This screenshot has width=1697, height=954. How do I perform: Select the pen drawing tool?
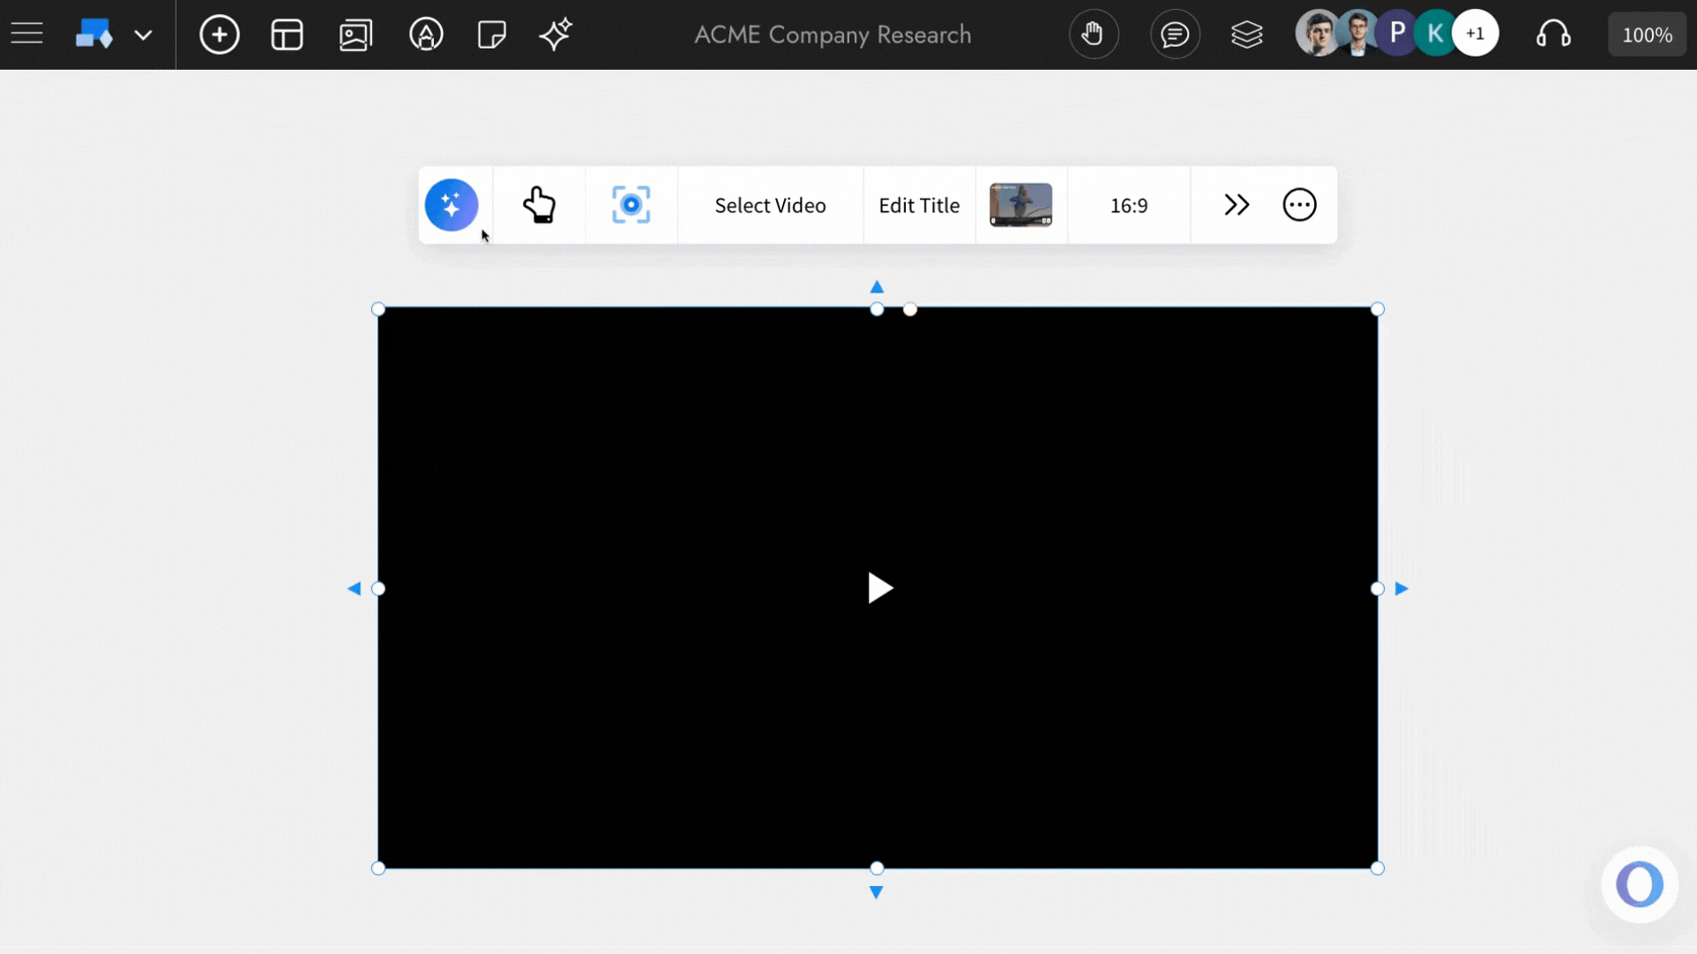pos(426,34)
